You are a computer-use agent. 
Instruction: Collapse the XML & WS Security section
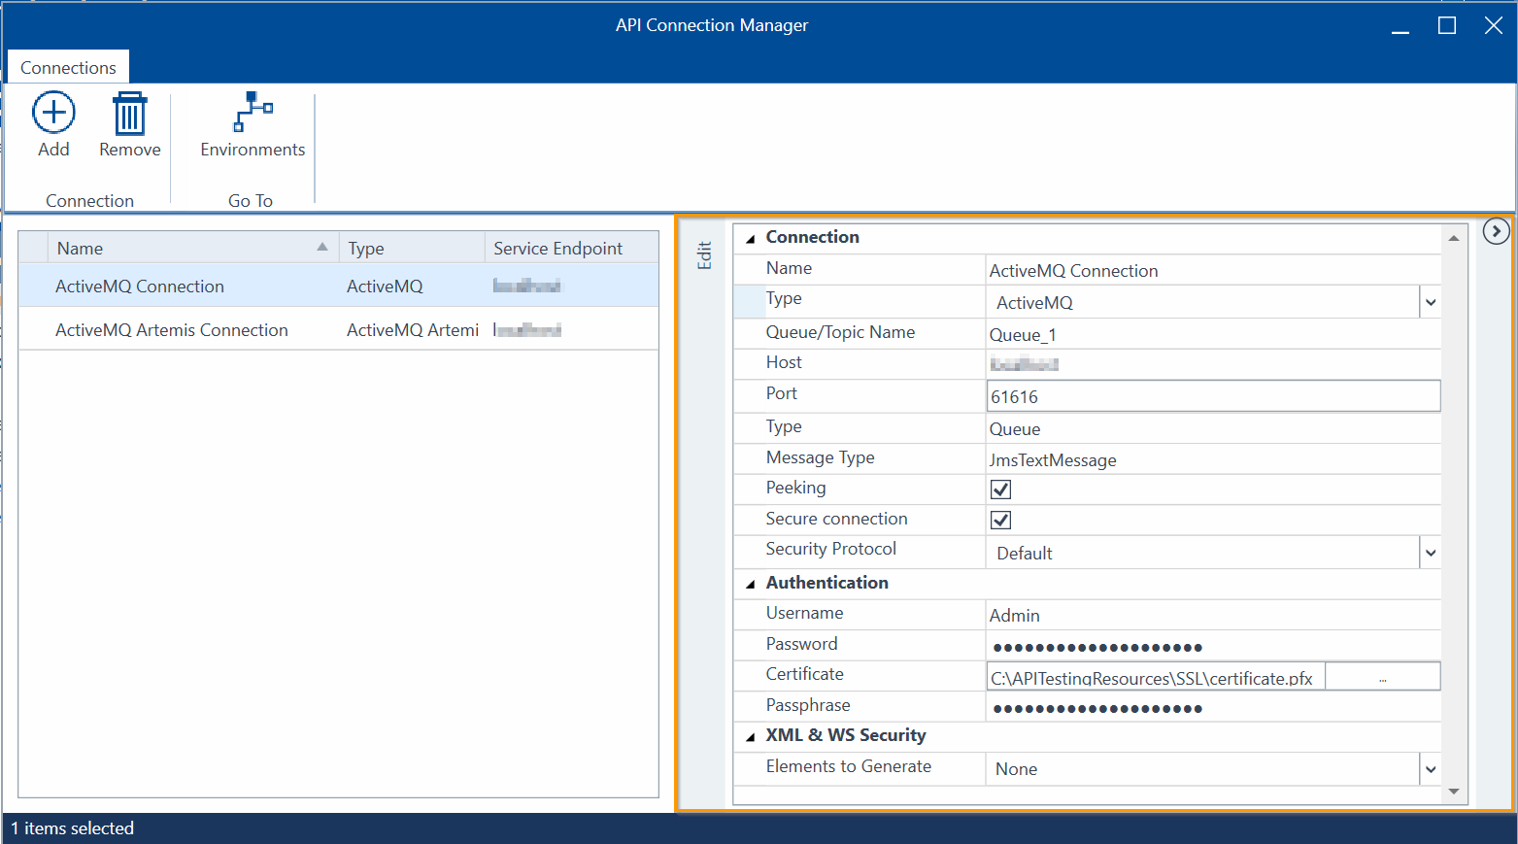[x=750, y=737]
